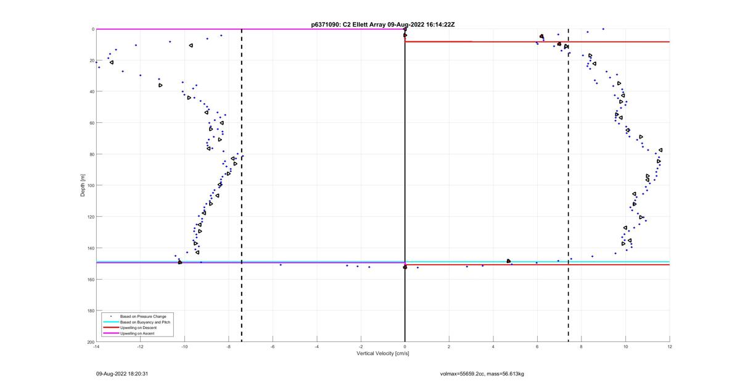Image resolution: width=740 pixels, height=384 pixels.
Task: Click x-axis tick label 2
Action: tap(449, 346)
